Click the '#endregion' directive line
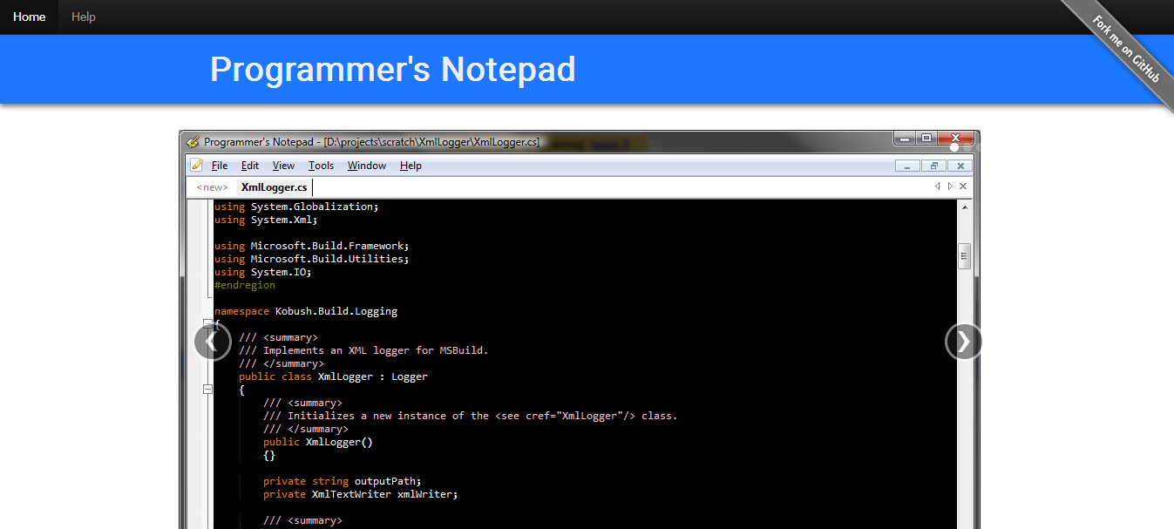This screenshot has width=1174, height=529. click(x=245, y=285)
